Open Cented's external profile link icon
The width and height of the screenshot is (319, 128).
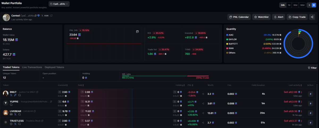point(51,16)
